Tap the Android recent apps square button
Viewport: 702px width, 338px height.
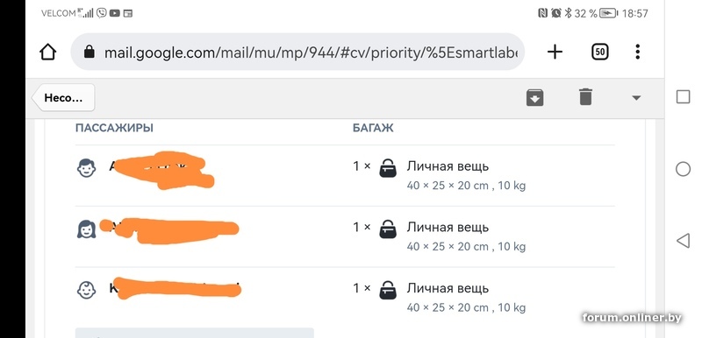[683, 97]
